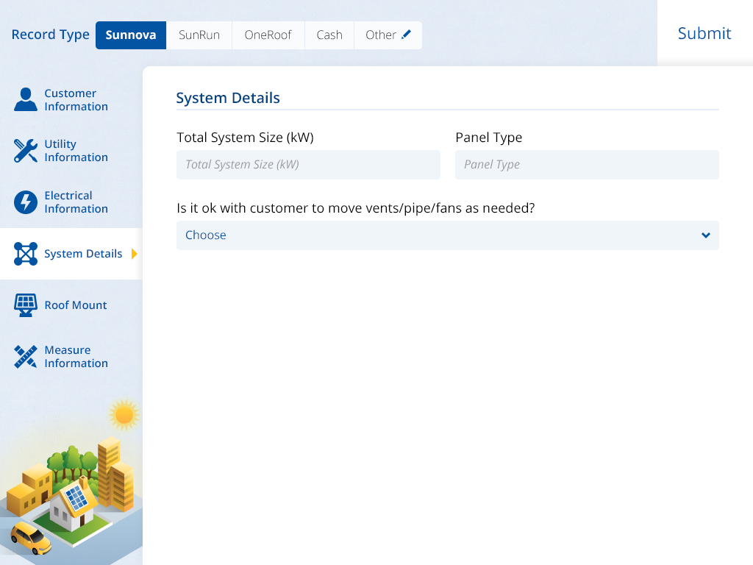Click the System Details node icon
753x565 pixels.
[26, 254]
